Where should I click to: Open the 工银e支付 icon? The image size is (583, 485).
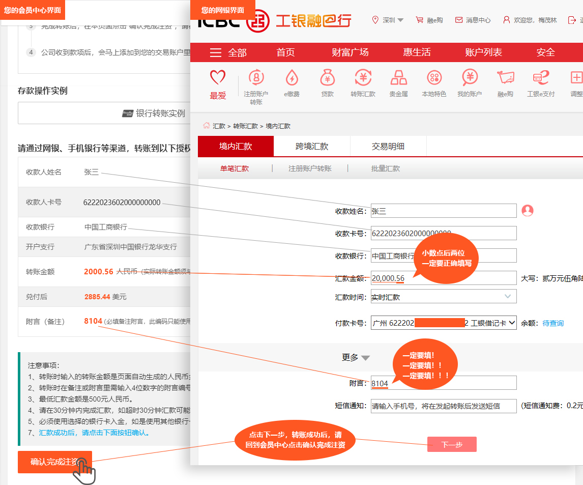click(x=541, y=77)
